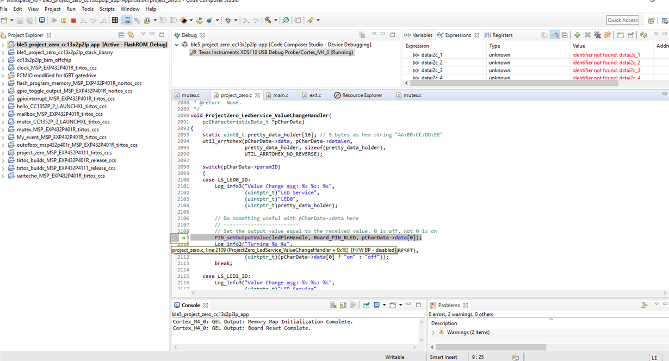Viewport: 669px width, 361px height.
Task: Click the Flash chip toolbar icon
Action: [x=183, y=20]
